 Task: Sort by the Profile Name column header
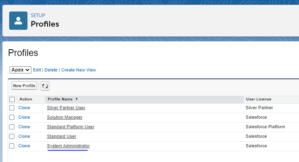pyautogui.click(x=61, y=99)
